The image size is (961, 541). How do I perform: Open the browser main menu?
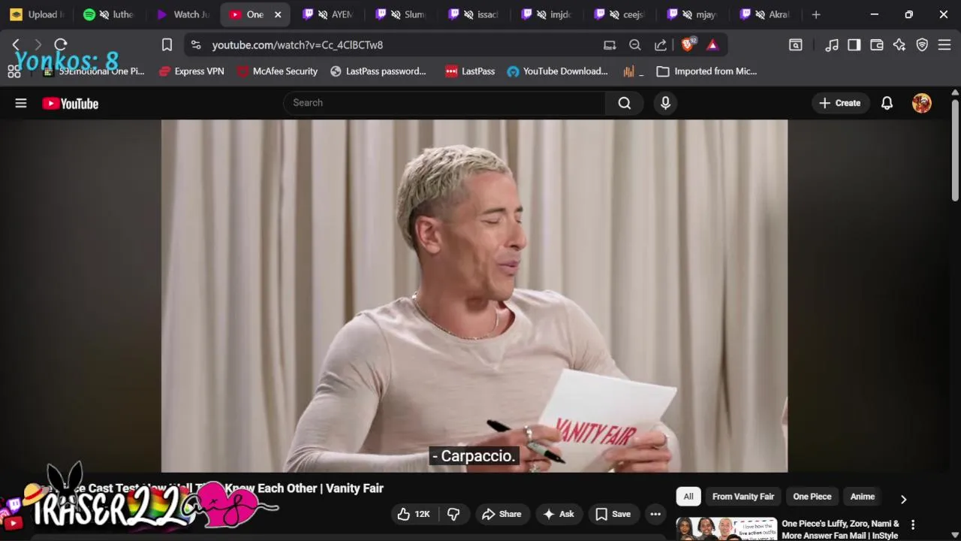pyautogui.click(x=944, y=45)
